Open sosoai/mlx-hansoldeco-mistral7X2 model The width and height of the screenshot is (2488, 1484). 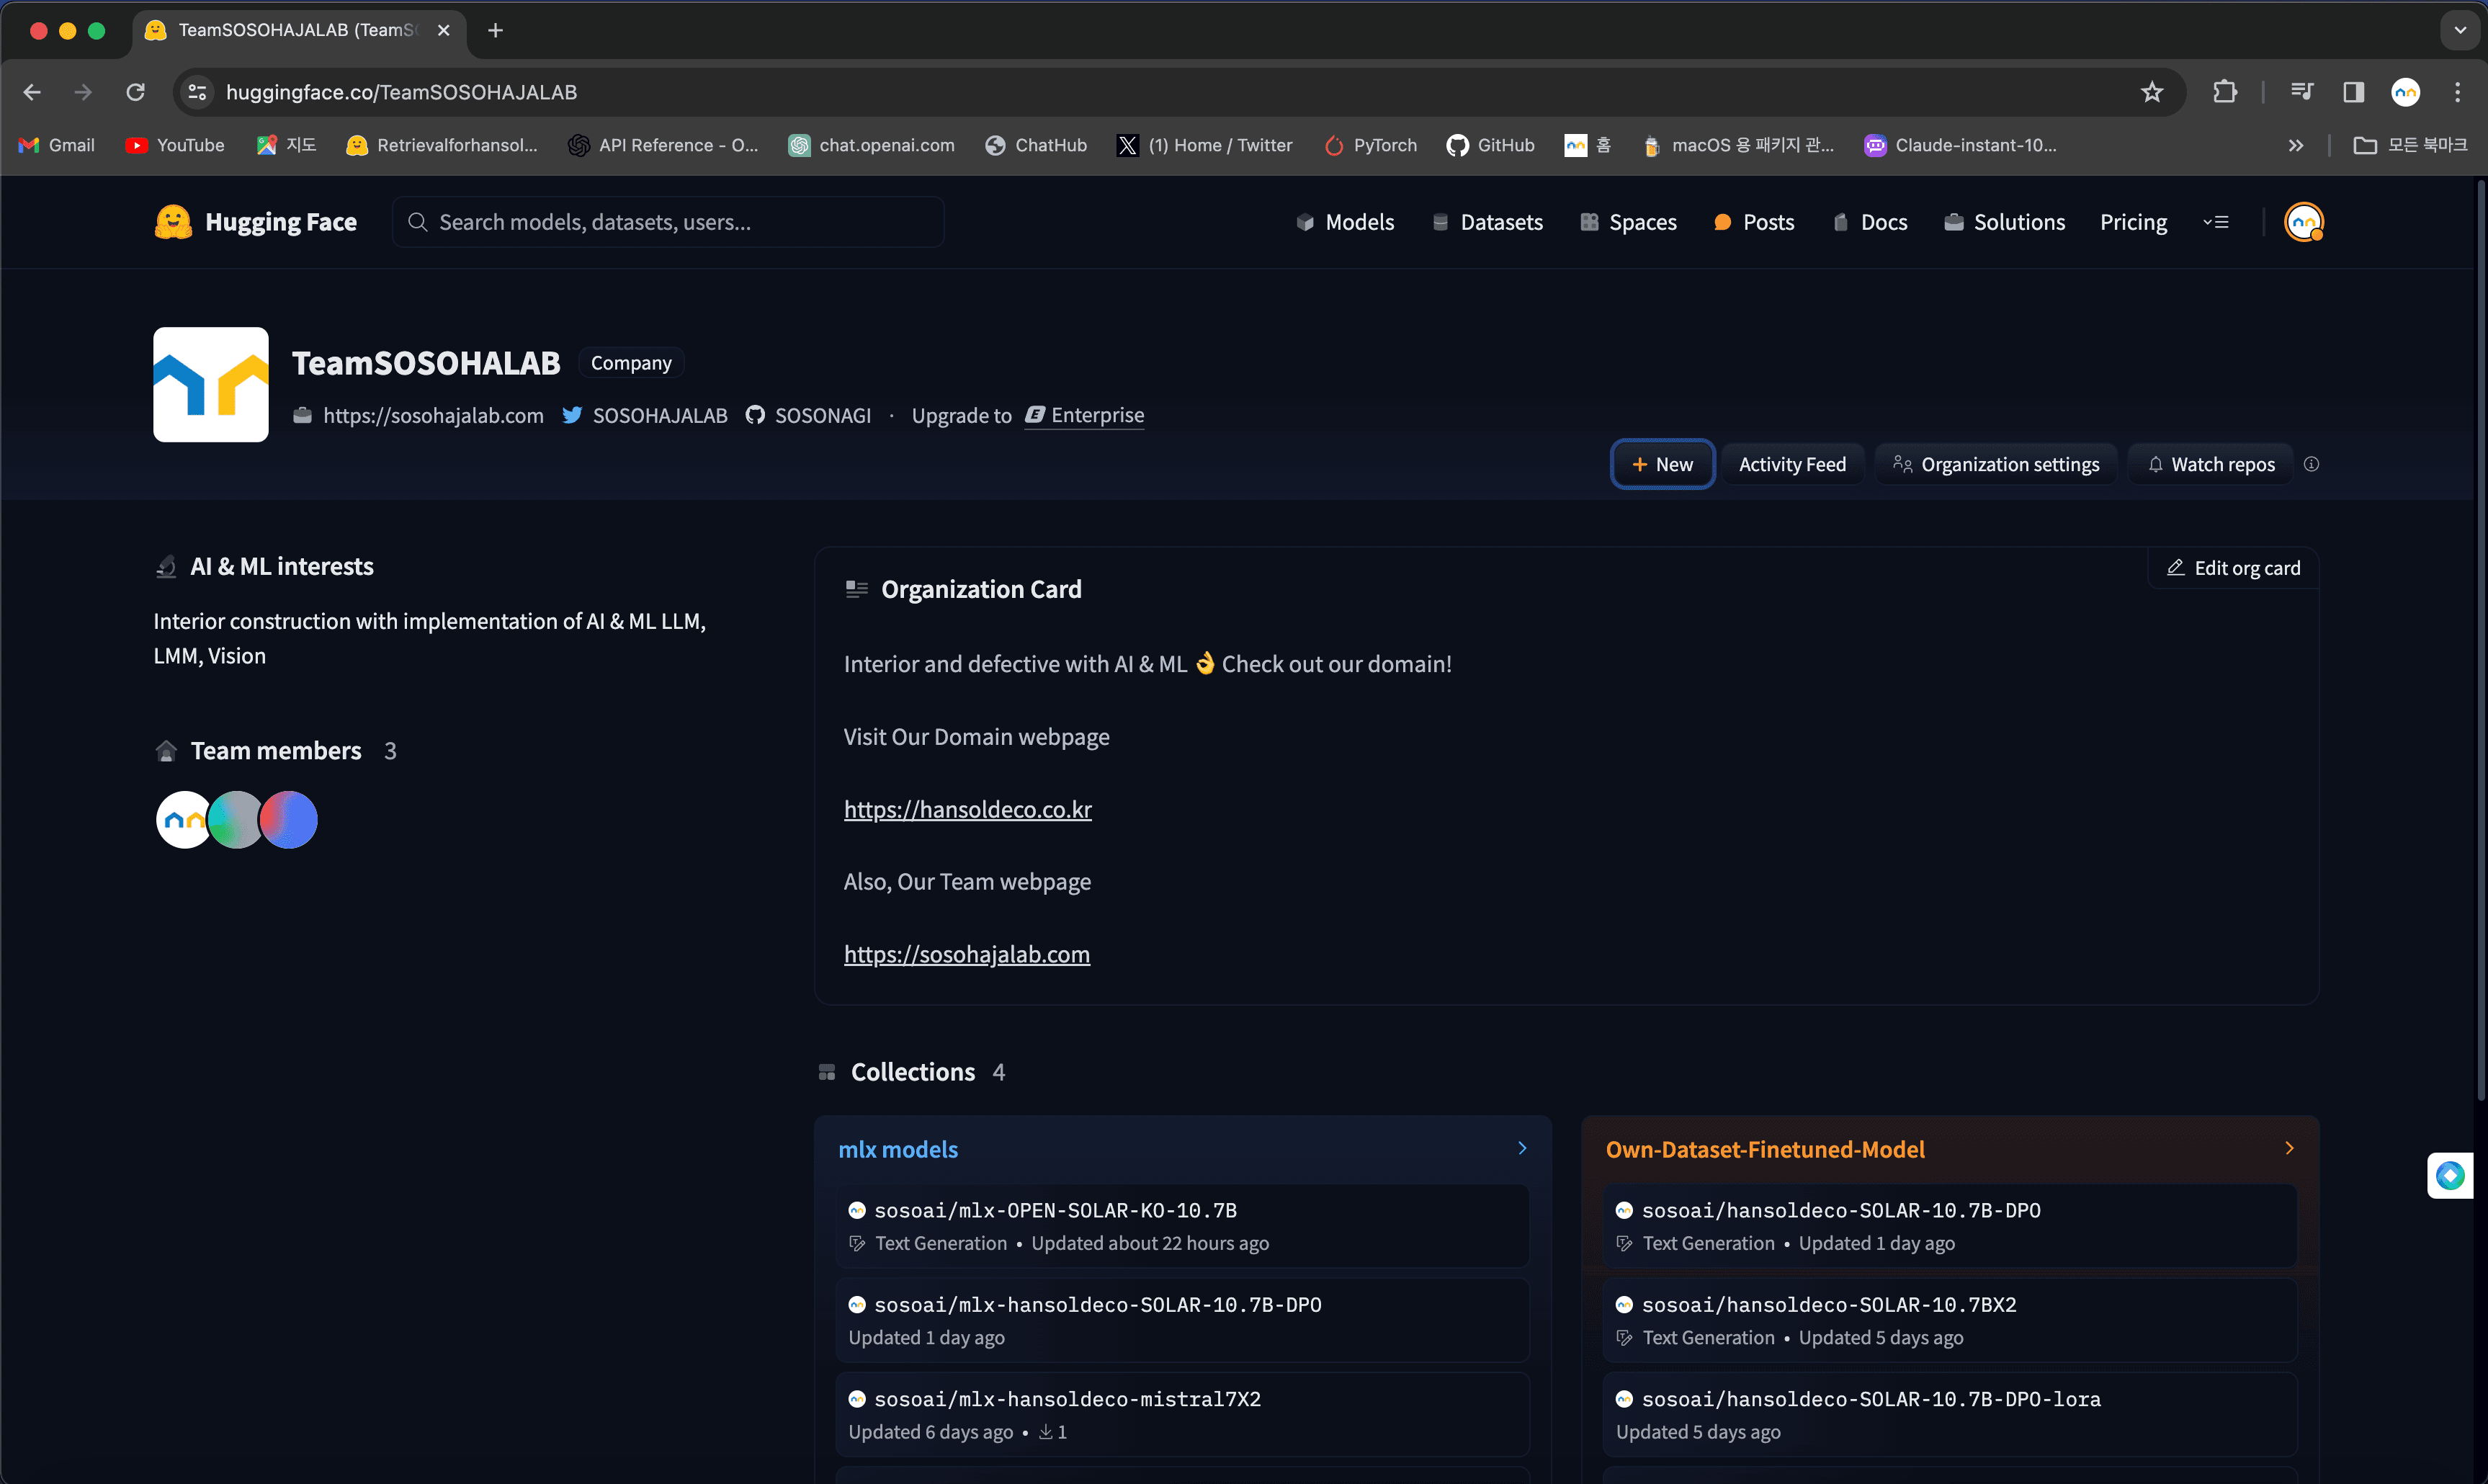(1183, 1414)
